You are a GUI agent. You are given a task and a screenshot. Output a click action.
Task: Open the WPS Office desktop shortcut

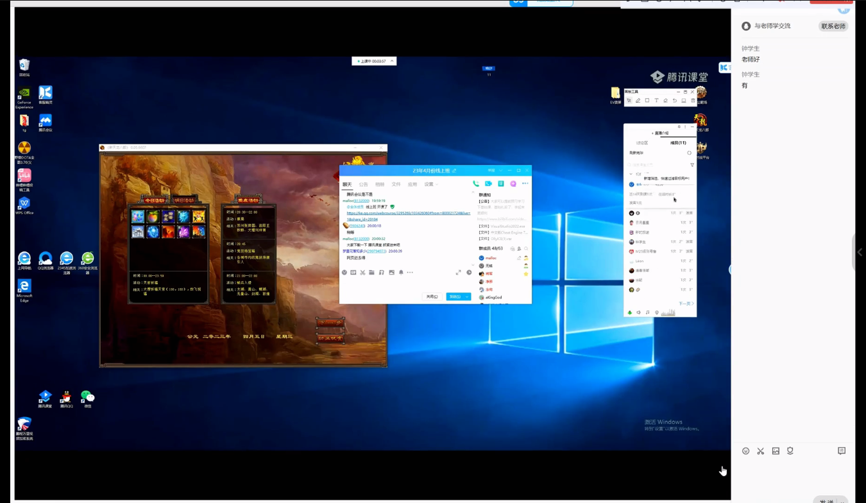point(24,205)
